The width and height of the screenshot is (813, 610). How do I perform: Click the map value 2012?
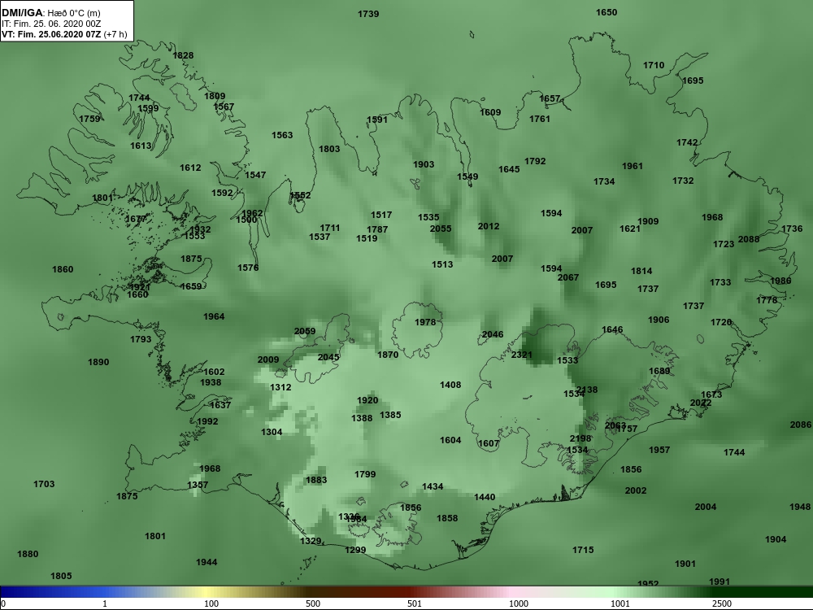pyautogui.click(x=489, y=226)
